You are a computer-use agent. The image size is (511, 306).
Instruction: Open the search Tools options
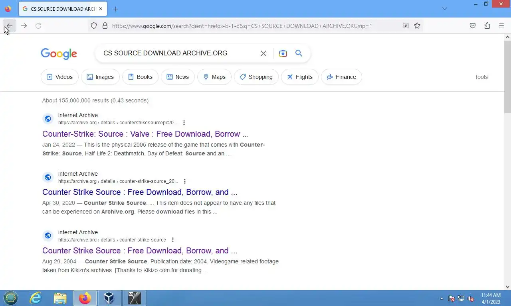coord(481,77)
